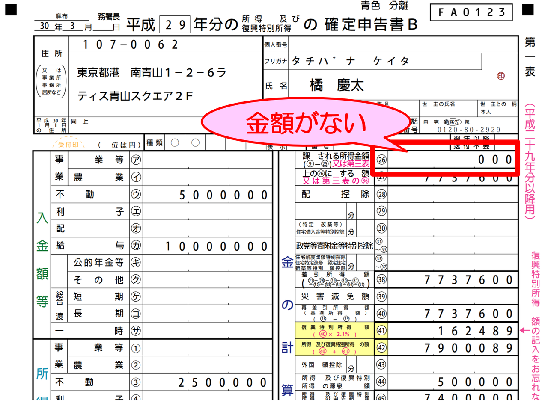Click the 麻布 tax office name

(62, 16)
